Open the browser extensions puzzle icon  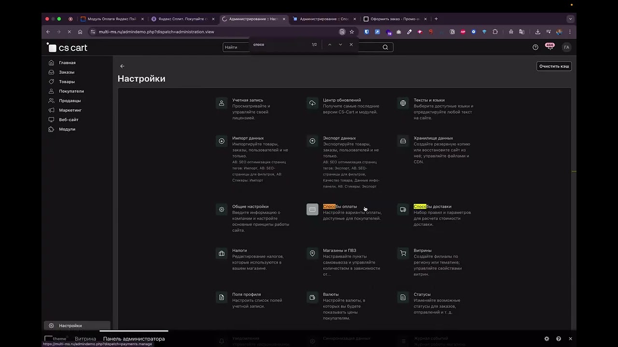pyautogui.click(x=495, y=32)
